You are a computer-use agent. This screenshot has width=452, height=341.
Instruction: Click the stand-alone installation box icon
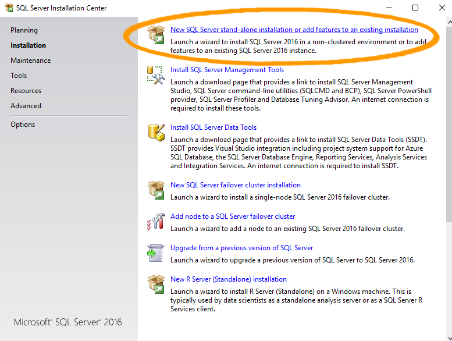(156, 34)
